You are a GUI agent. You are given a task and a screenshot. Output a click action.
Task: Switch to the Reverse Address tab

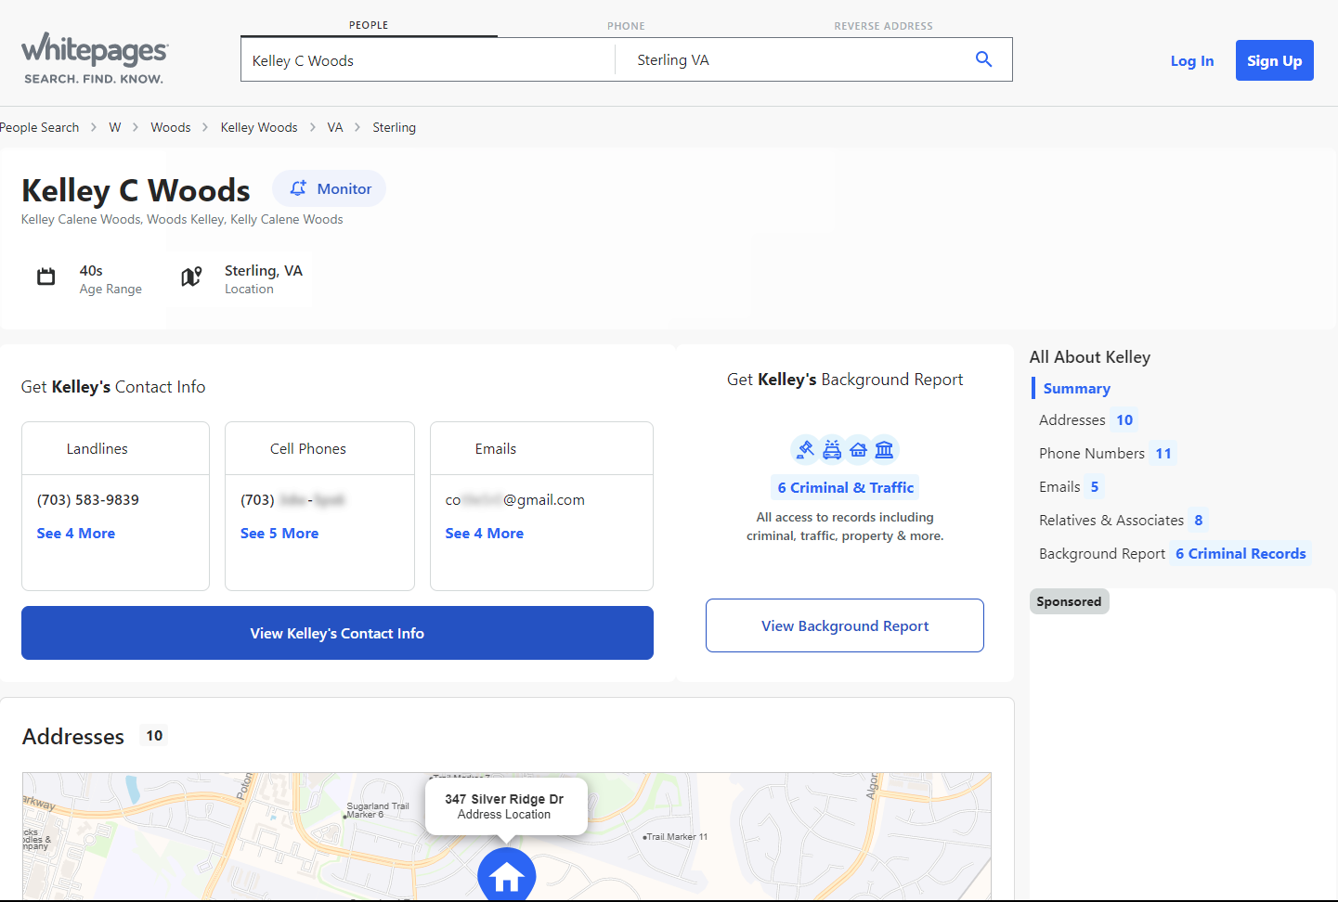[883, 26]
